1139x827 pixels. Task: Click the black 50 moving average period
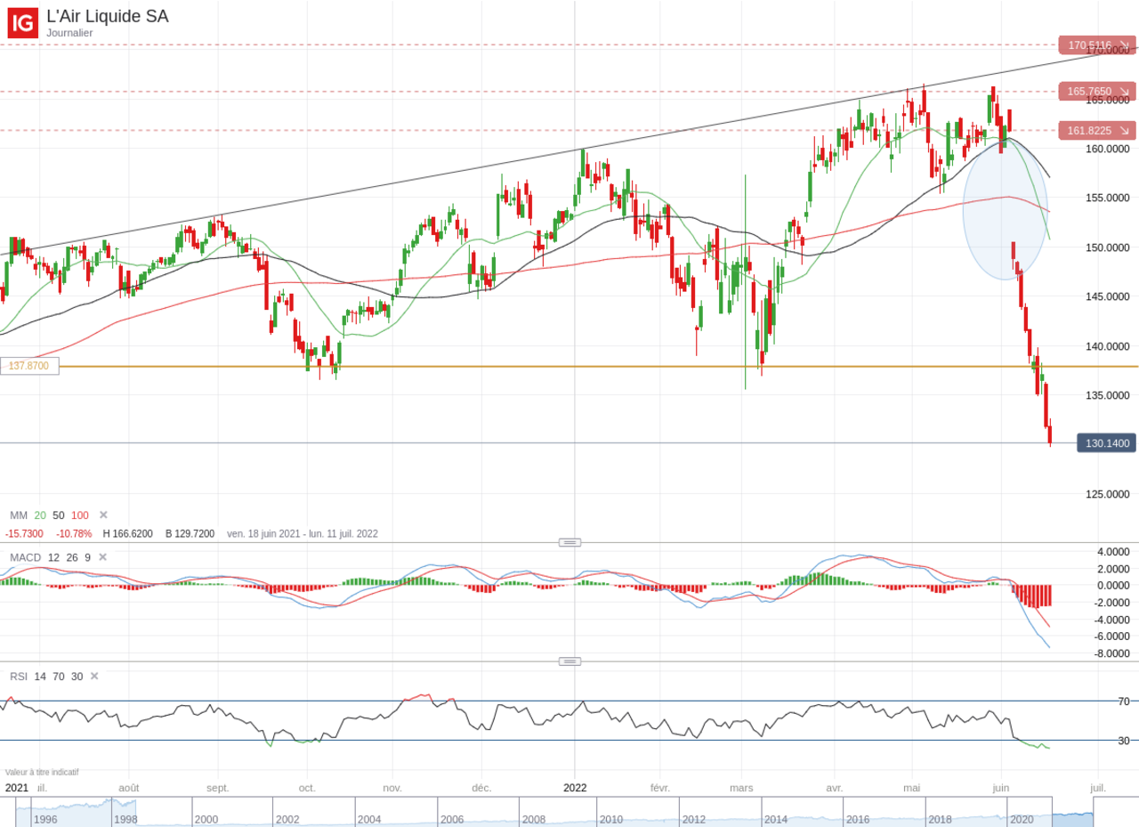59,515
